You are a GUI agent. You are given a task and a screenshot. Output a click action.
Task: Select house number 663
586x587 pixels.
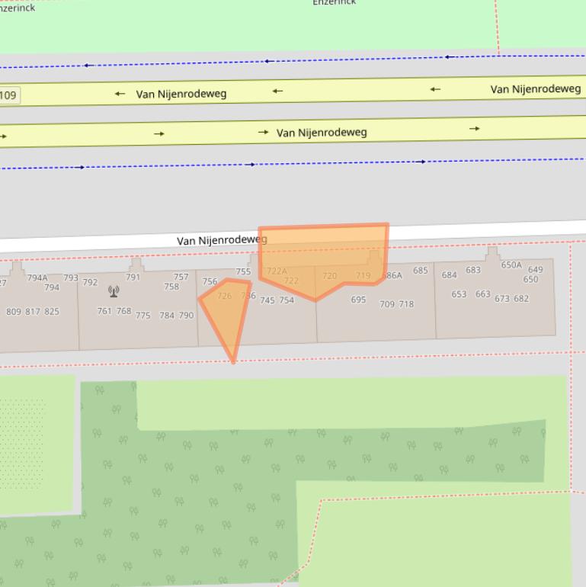coord(482,294)
